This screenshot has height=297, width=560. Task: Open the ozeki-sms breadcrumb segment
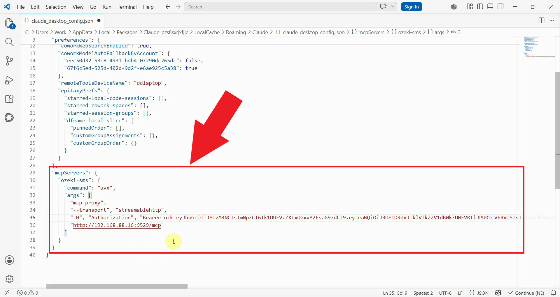pos(406,32)
